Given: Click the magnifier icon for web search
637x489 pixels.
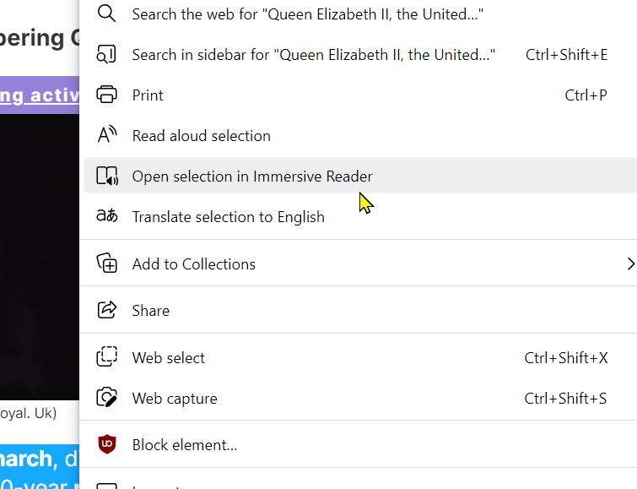Looking at the screenshot, I should [x=106, y=14].
